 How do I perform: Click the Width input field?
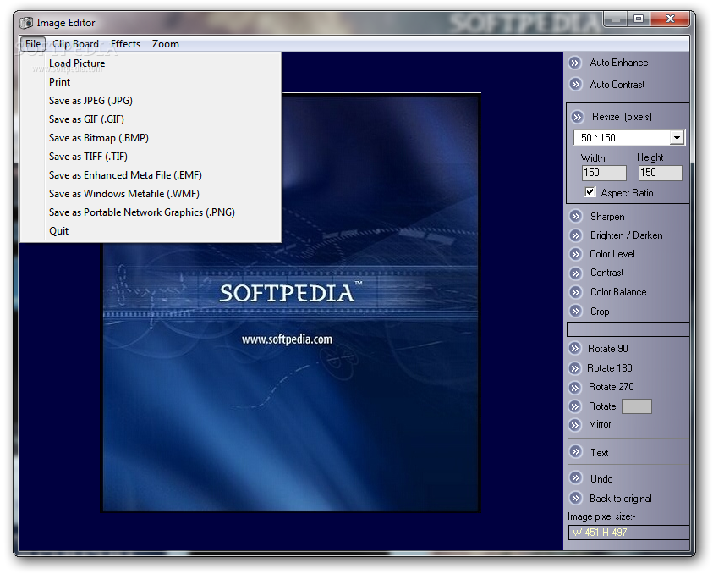point(604,173)
